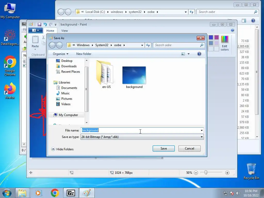264x198 pixels.
Task: Click the Redo arrow in Paint title bar
Action: (51, 24)
